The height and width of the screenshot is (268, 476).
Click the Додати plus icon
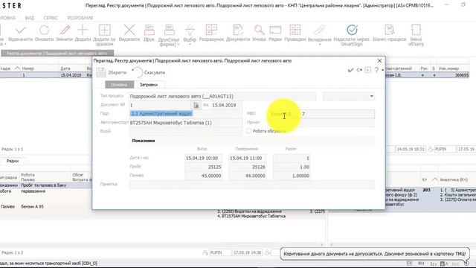[x=83, y=30]
